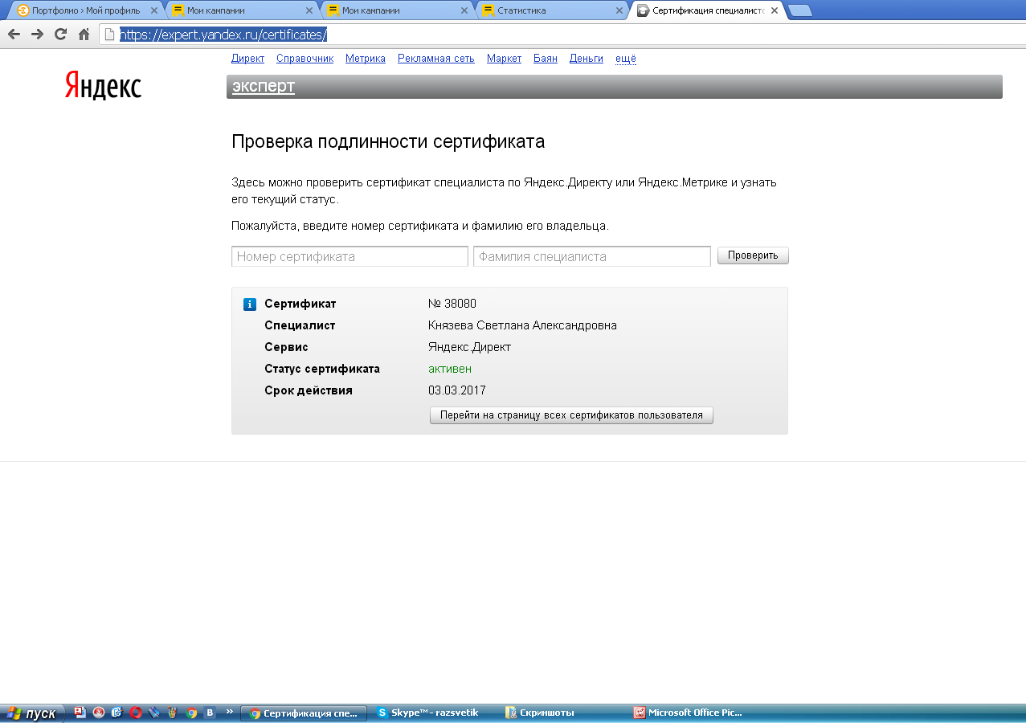Open the Рекламная сеть link
Screen dimensions: 1026x723
click(x=436, y=59)
